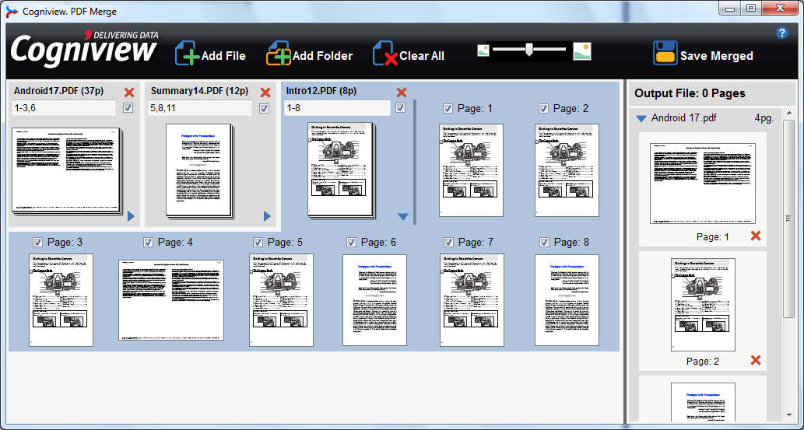
Task: Uncheck the Page: 1 checkbox
Action: (448, 108)
